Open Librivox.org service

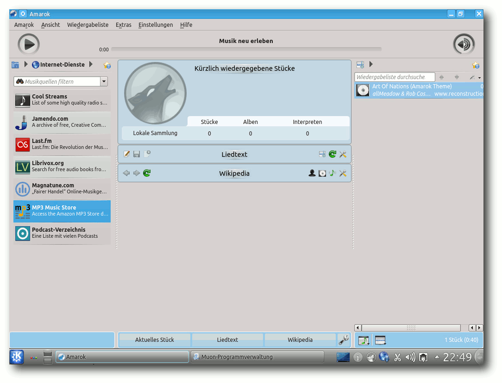coord(62,167)
